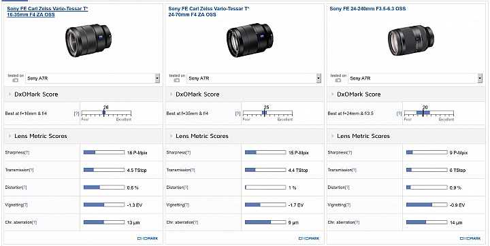The height and width of the screenshot is (246, 490).
Task: Click the Transmission help [?] in middle column
Action: click(x=193, y=170)
